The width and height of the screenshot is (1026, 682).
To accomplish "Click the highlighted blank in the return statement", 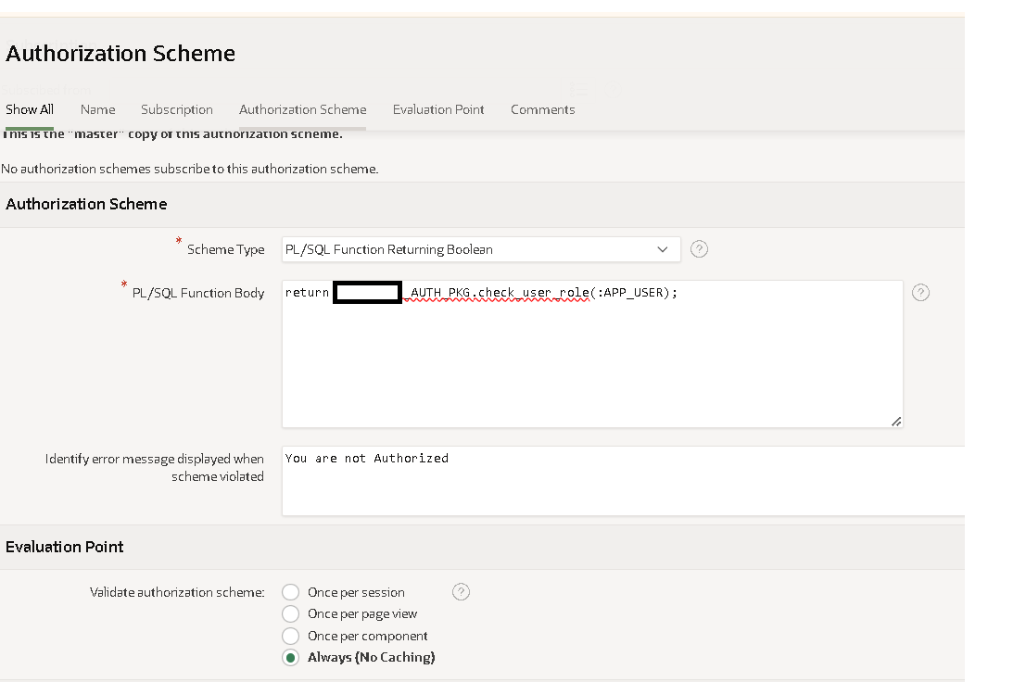I will coord(367,292).
